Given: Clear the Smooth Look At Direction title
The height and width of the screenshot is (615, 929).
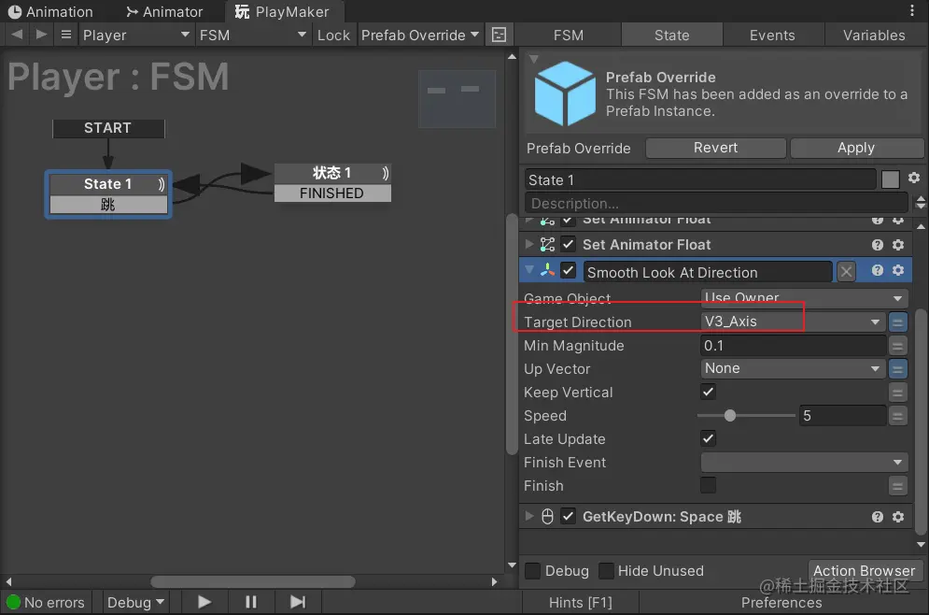Looking at the screenshot, I should click(846, 272).
